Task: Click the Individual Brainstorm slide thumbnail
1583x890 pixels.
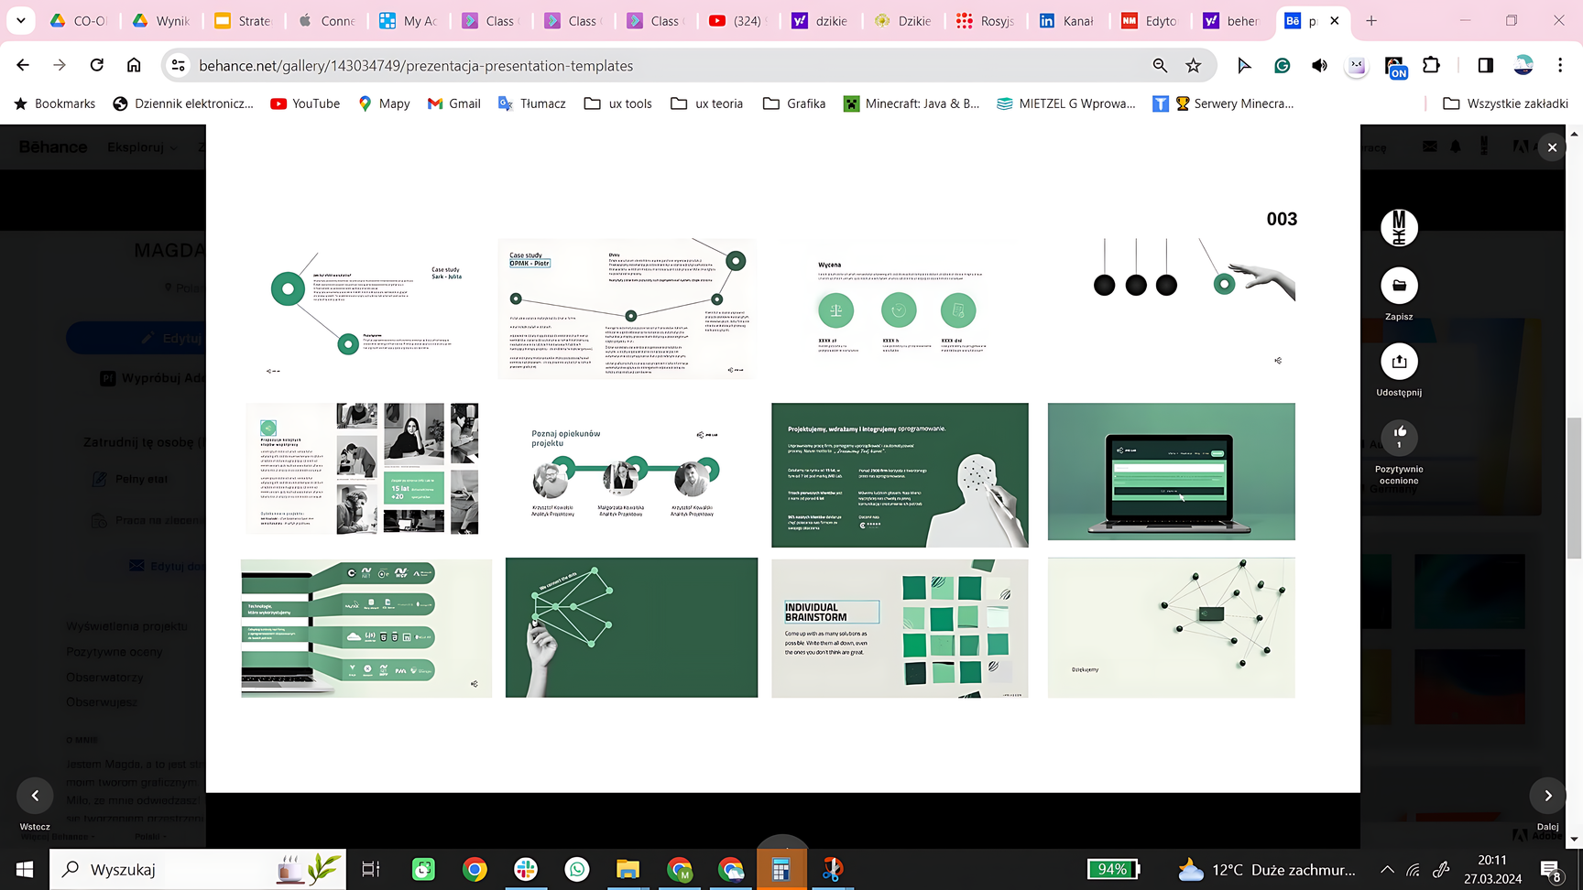Action: point(900,628)
